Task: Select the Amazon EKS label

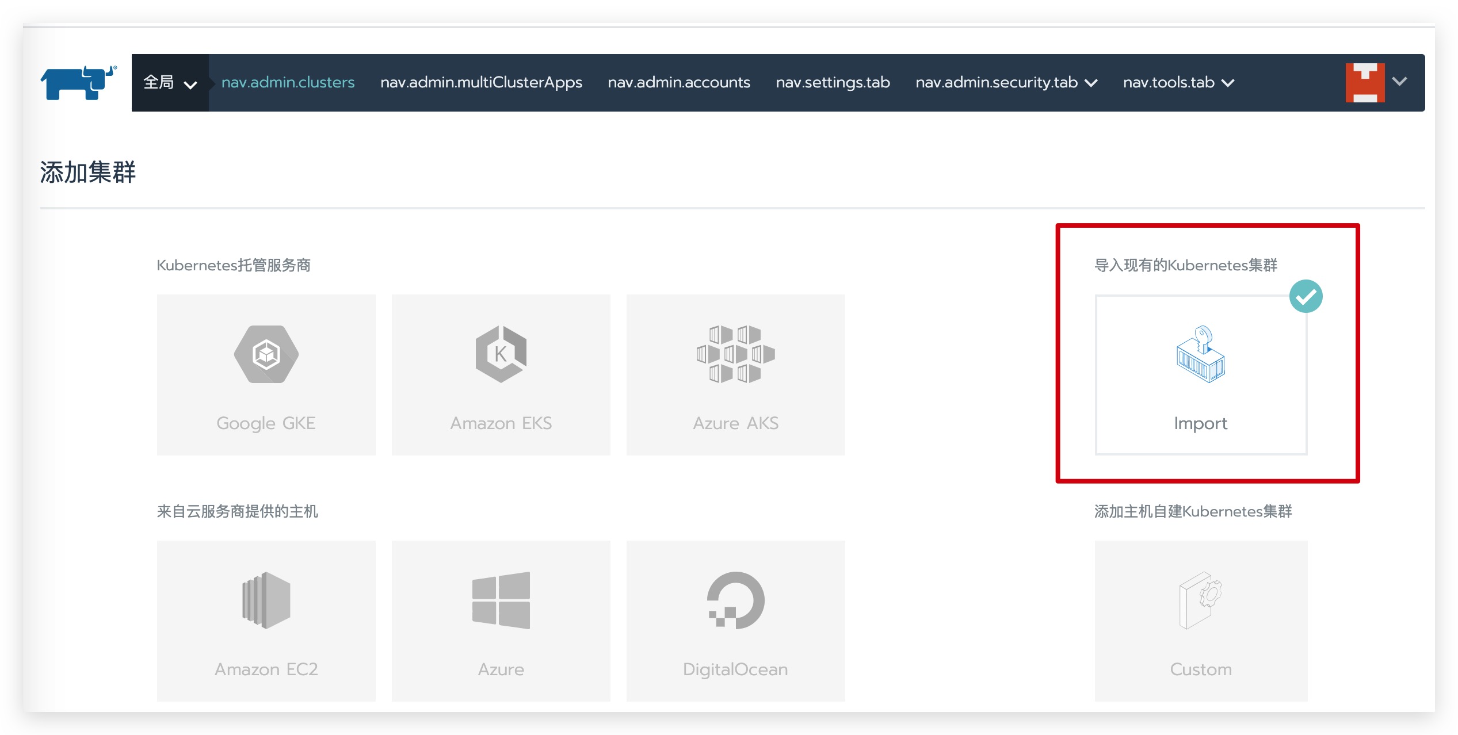Action: (501, 423)
